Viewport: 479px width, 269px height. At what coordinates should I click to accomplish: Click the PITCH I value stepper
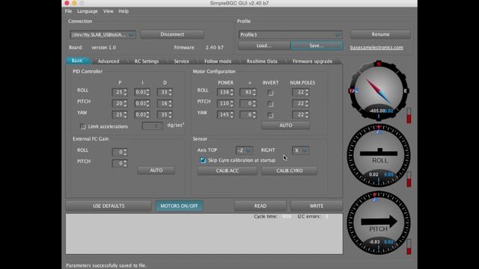(x=141, y=103)
